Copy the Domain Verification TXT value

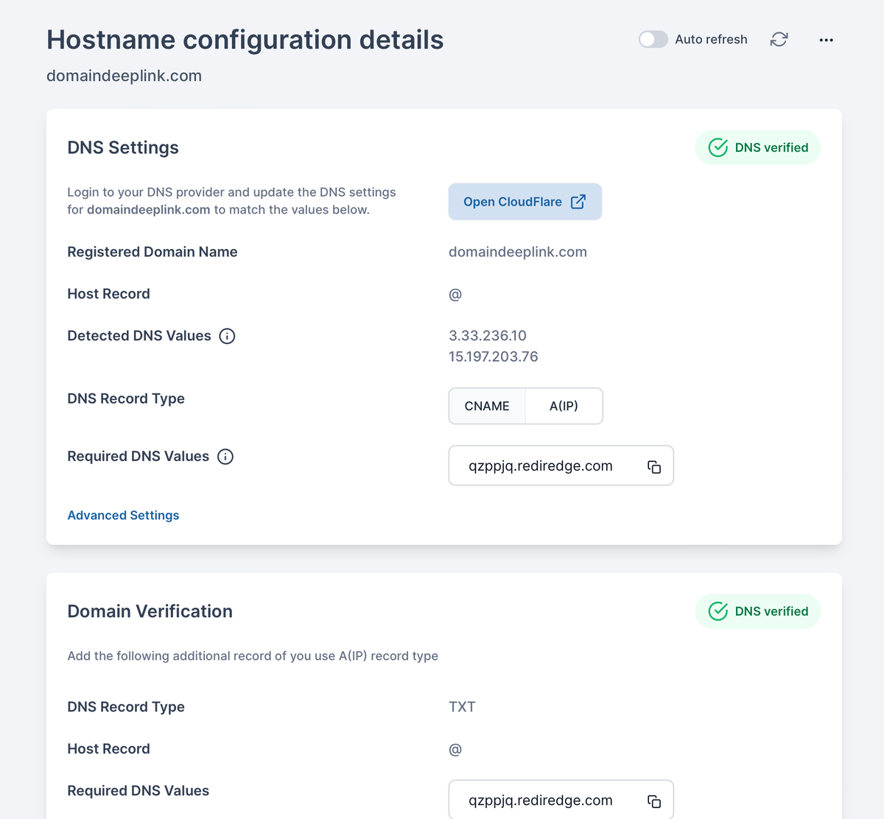654,801
